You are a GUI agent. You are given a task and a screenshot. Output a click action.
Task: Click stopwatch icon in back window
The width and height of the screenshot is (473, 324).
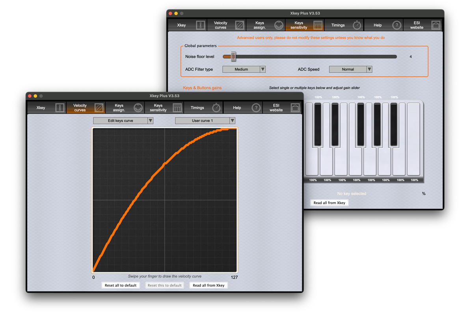[x=357, y=25]
